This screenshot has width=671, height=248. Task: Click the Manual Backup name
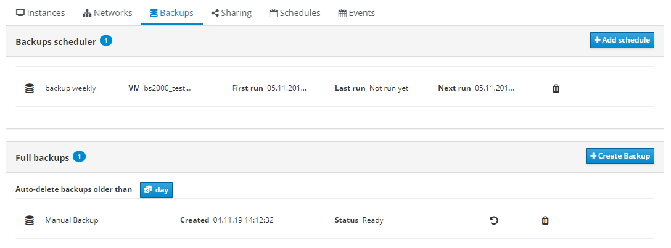[72, 220]
